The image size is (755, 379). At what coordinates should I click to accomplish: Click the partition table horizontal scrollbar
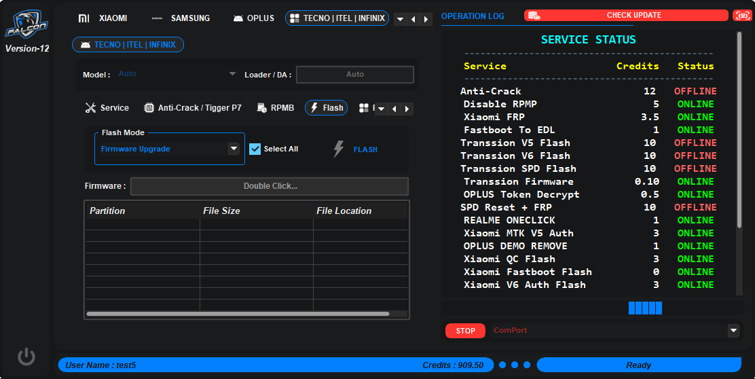[238, 314]
